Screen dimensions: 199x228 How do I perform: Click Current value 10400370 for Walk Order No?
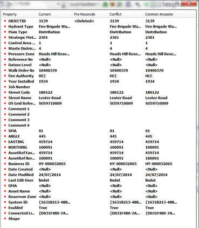48,71
